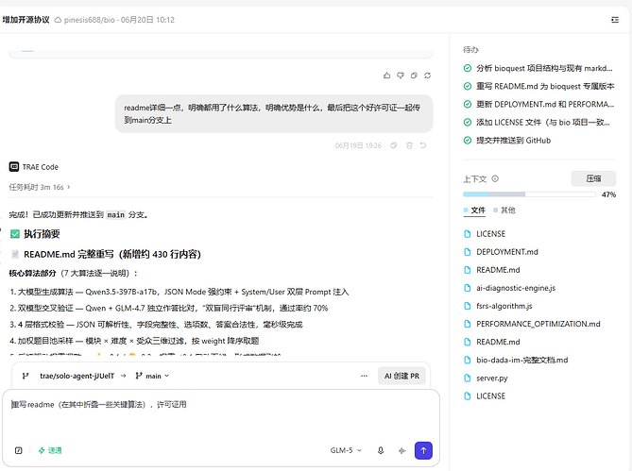Start voice input with the microphone icon

click(x=381, y=450)
